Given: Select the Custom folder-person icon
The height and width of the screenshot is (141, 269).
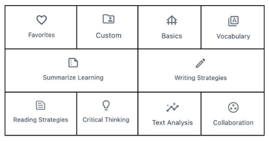Looking at the screenshot, I should [x=109, y=19].
